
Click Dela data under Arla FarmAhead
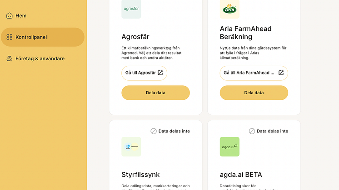click(254, 93)
